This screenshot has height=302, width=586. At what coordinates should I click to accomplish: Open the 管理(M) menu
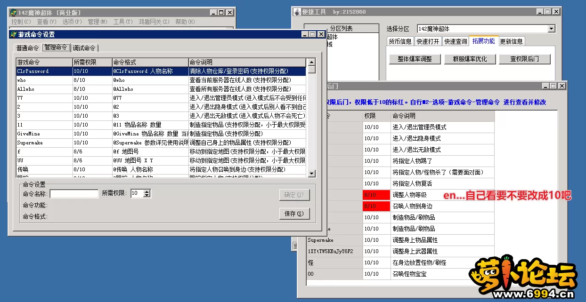(98, 22)
